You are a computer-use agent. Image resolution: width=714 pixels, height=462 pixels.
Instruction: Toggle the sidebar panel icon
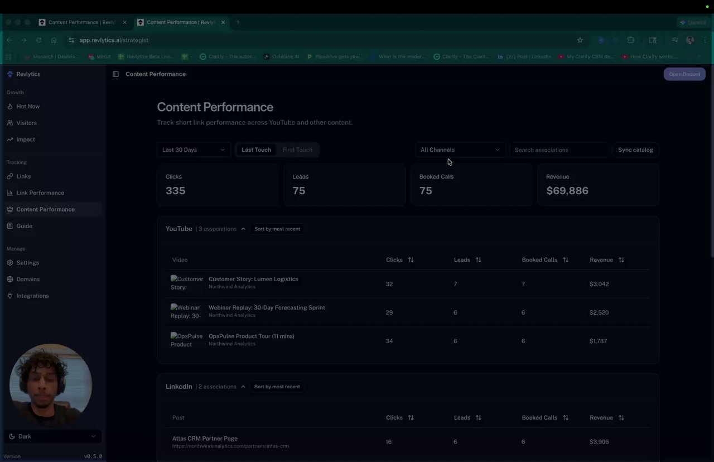pos(115,74)
